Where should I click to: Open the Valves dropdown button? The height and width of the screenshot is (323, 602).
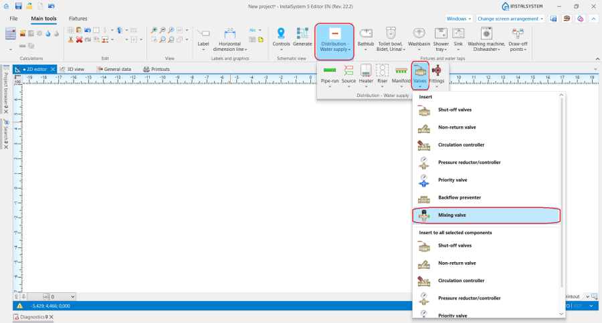(420, 76)
